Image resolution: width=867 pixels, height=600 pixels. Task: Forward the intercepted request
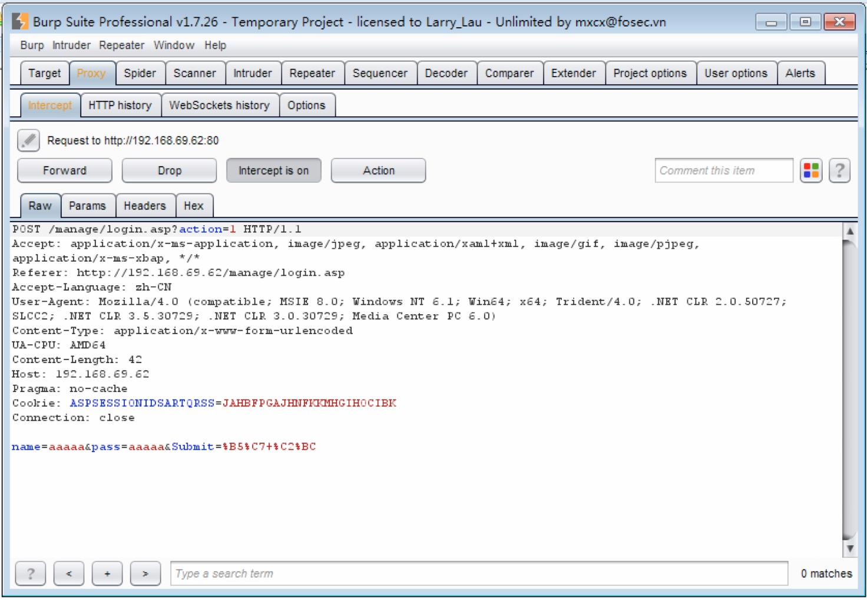(x=65, y=170)
